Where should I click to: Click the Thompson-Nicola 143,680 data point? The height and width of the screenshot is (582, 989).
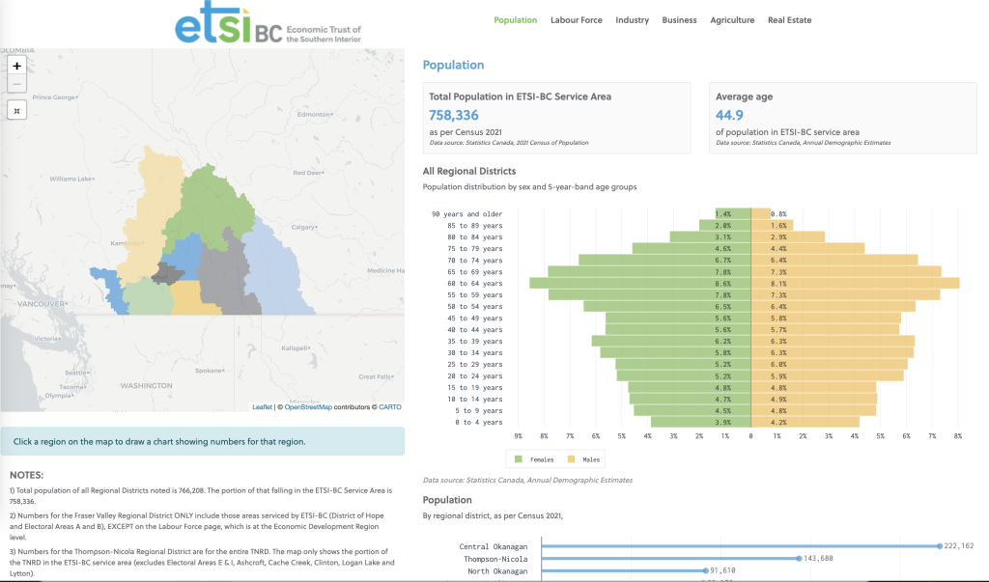pyautogui.click(x=799, y=559)
